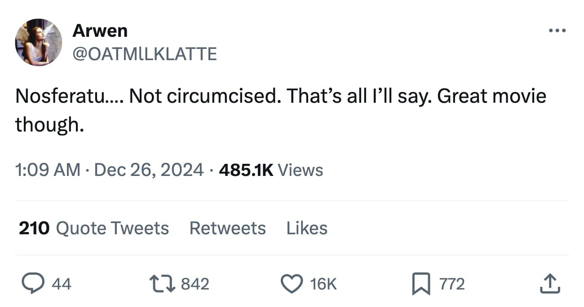Click the 1:09 AM timestamp
584x307 pixels.
click(x=48, y=170)
